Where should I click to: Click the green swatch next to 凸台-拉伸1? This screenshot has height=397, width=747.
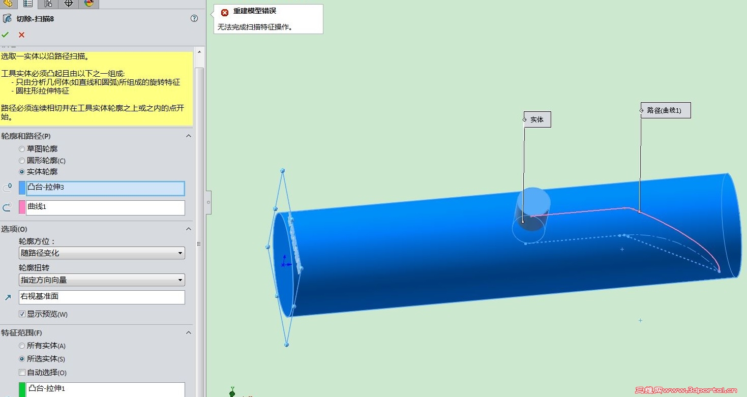[22, 389]
